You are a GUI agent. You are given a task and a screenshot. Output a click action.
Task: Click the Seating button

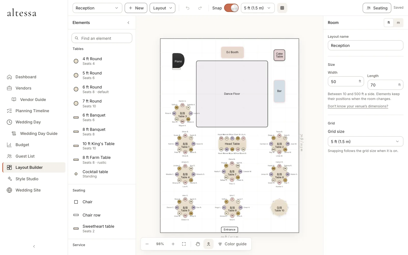click(x=377, y=8)
